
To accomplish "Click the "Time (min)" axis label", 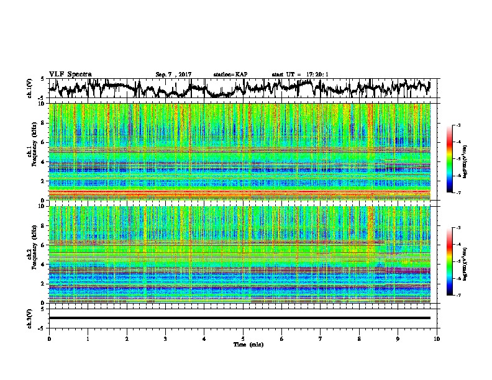I will point(248,345).
